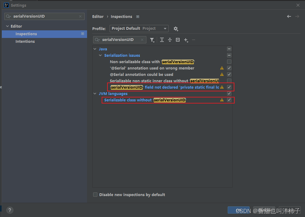
Task: Collapse the Java inspections group
Action: (95, 49)
